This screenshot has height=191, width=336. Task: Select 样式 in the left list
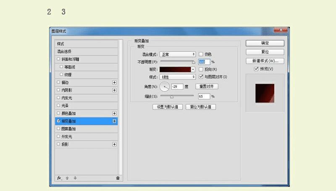pyautogui.click(x=86, y=44)
